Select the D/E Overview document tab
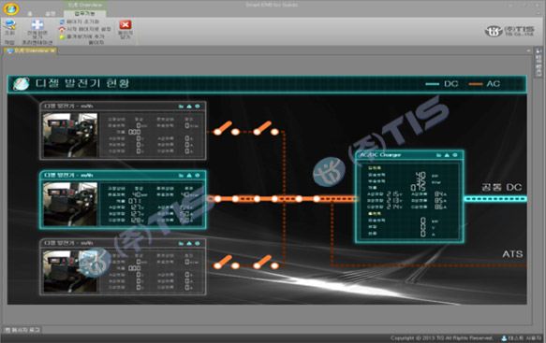 coord(30,50)
